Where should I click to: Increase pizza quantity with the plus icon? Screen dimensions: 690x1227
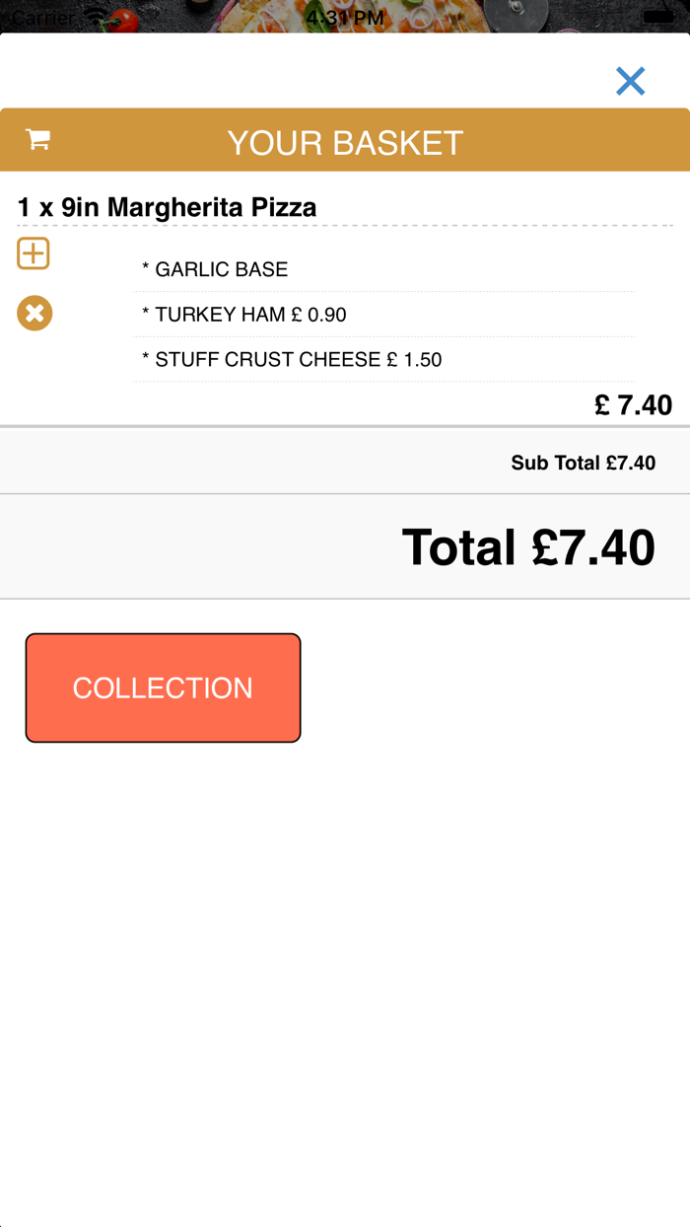(x=34, y=253)
